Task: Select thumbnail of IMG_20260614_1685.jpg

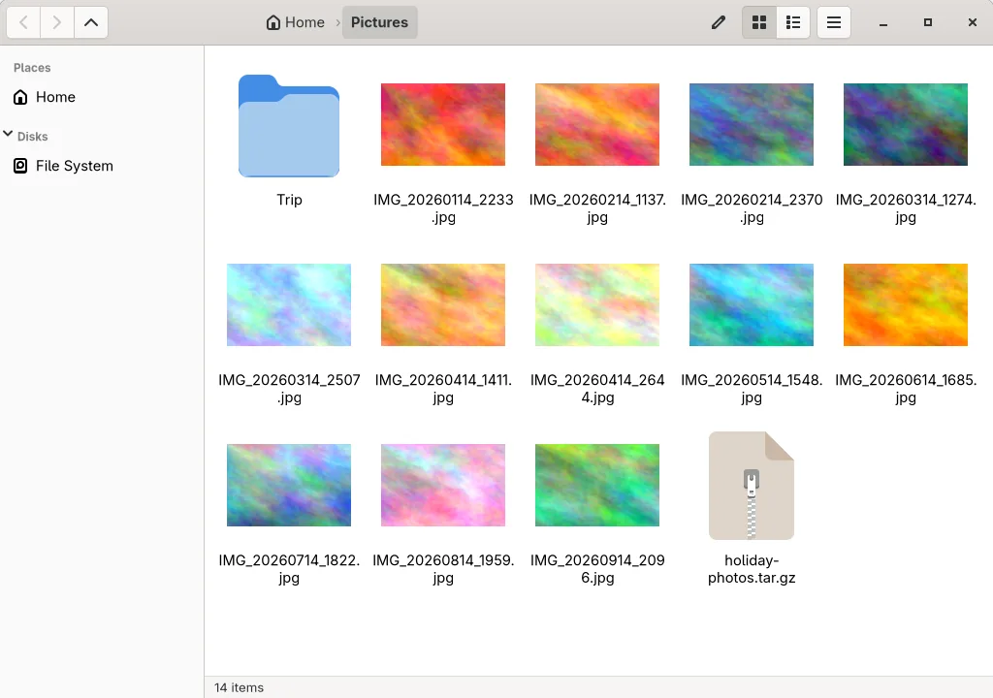Action: [906, 305]
